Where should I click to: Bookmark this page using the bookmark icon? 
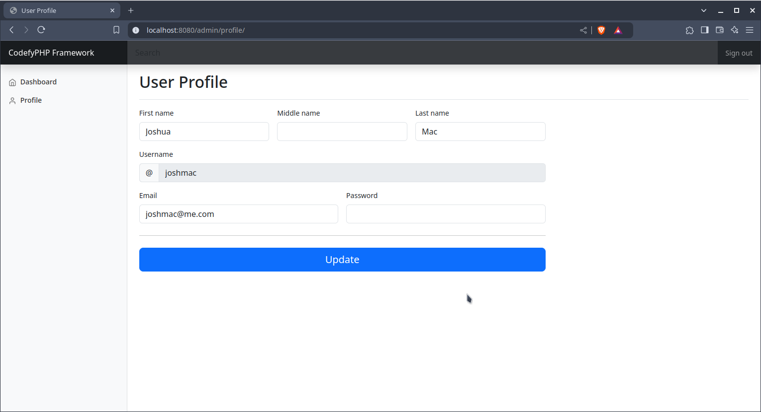tap(116, 30)
